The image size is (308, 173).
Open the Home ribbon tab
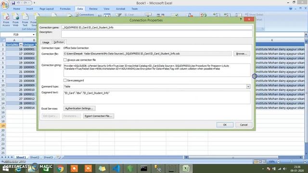coord(16,9)
